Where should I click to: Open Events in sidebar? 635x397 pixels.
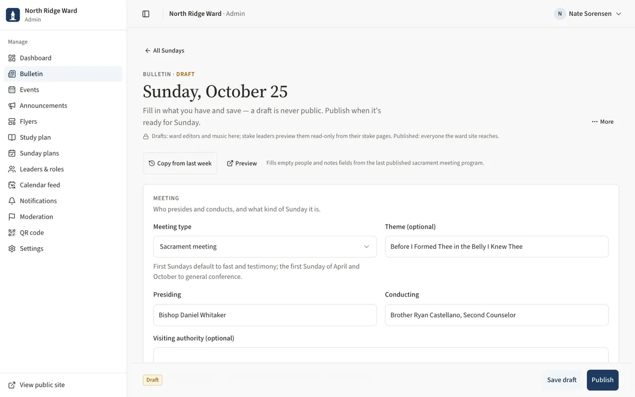coord(63,90)
